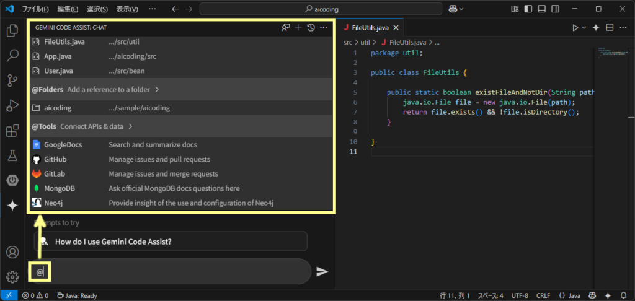
Task: Open the Explorer view in activity bar
Action: [12, 31]
